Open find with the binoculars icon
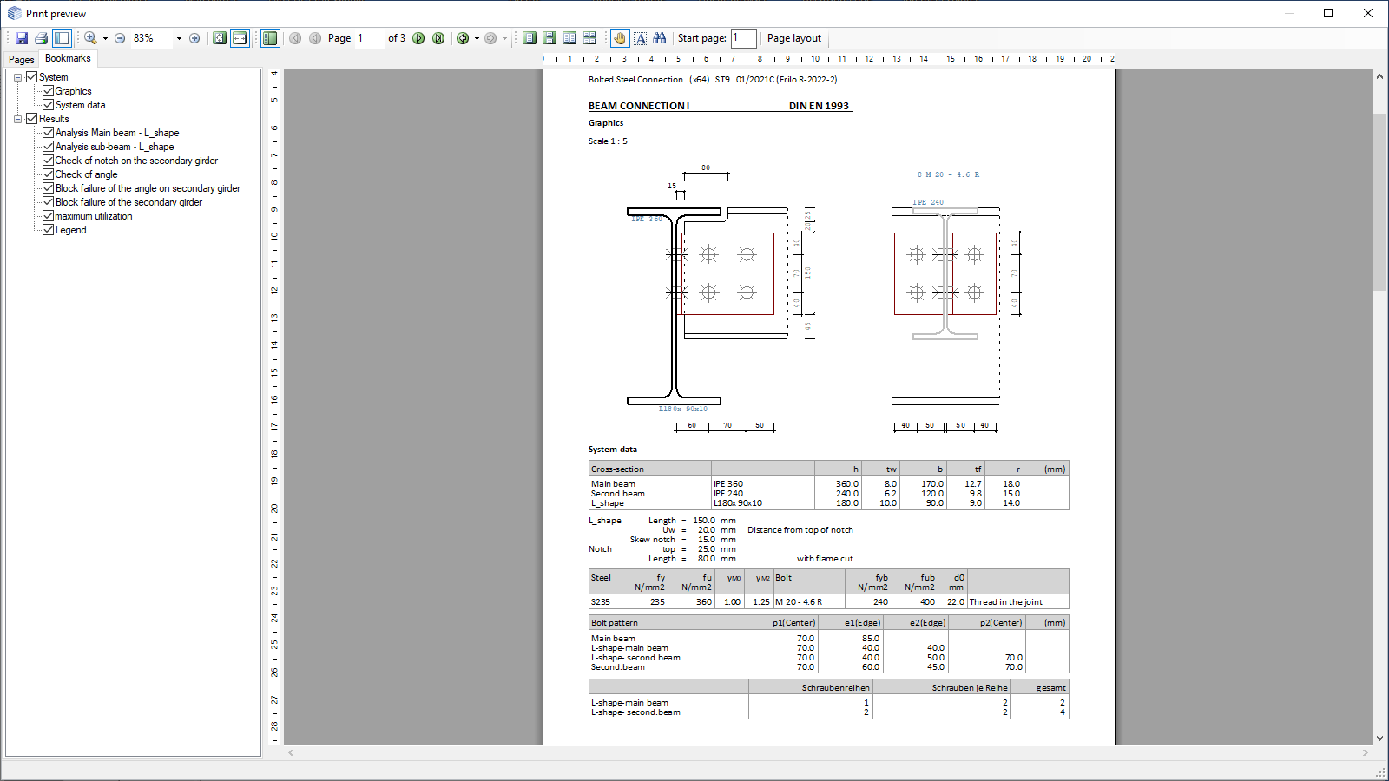The height and width of the screenshot is (781, 1389). (660, 38)
